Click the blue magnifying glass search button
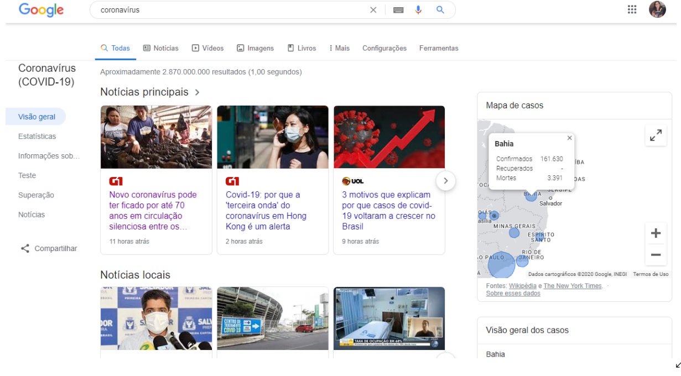Image resolution: width=681 pixels, height=376 pixels. click(440, 10)
